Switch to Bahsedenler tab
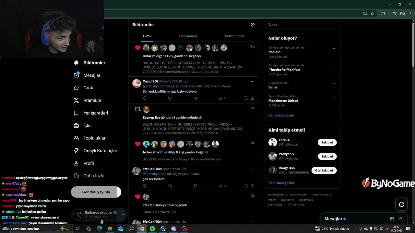 pyautogui.click(x=234, y=36)
